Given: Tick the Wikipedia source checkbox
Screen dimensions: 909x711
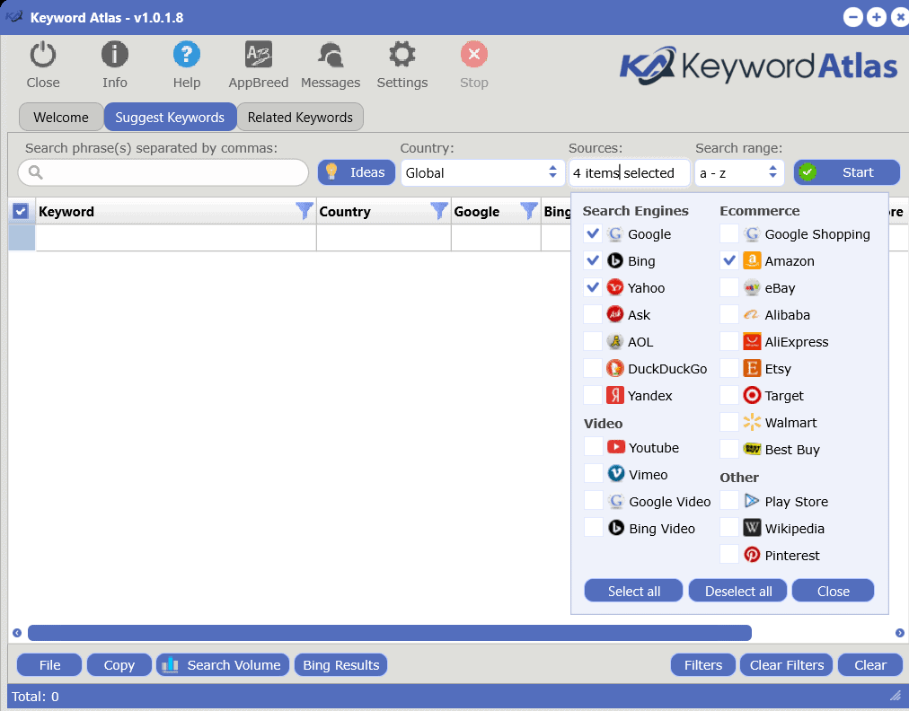Looking at the screenshot, I should 729,529.
